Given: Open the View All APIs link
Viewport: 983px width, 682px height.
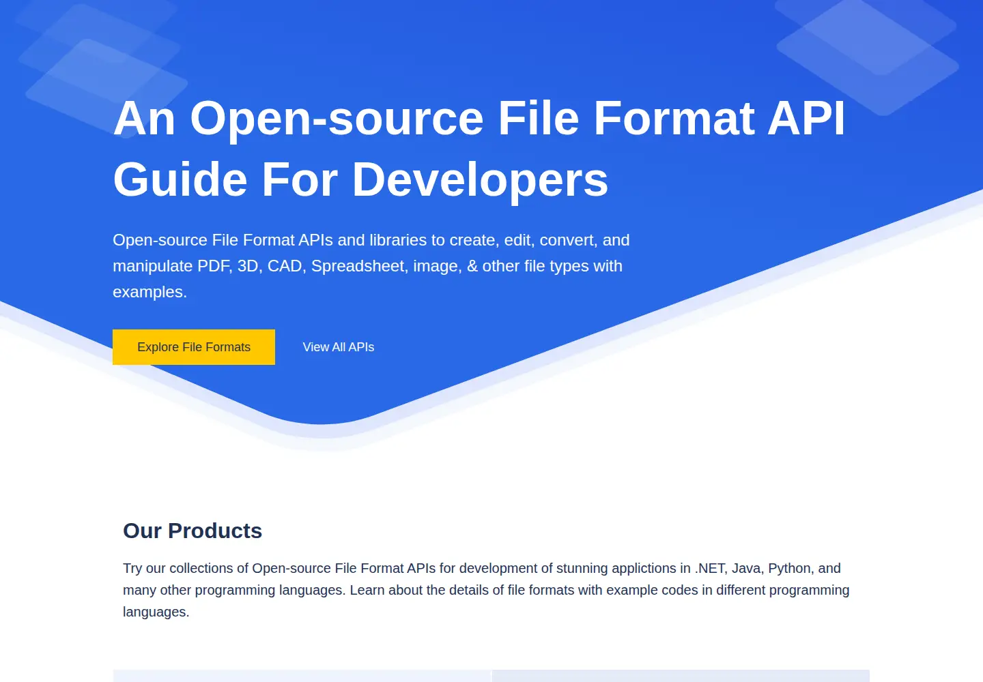Looking at the screenshot, I should [339, 347].
